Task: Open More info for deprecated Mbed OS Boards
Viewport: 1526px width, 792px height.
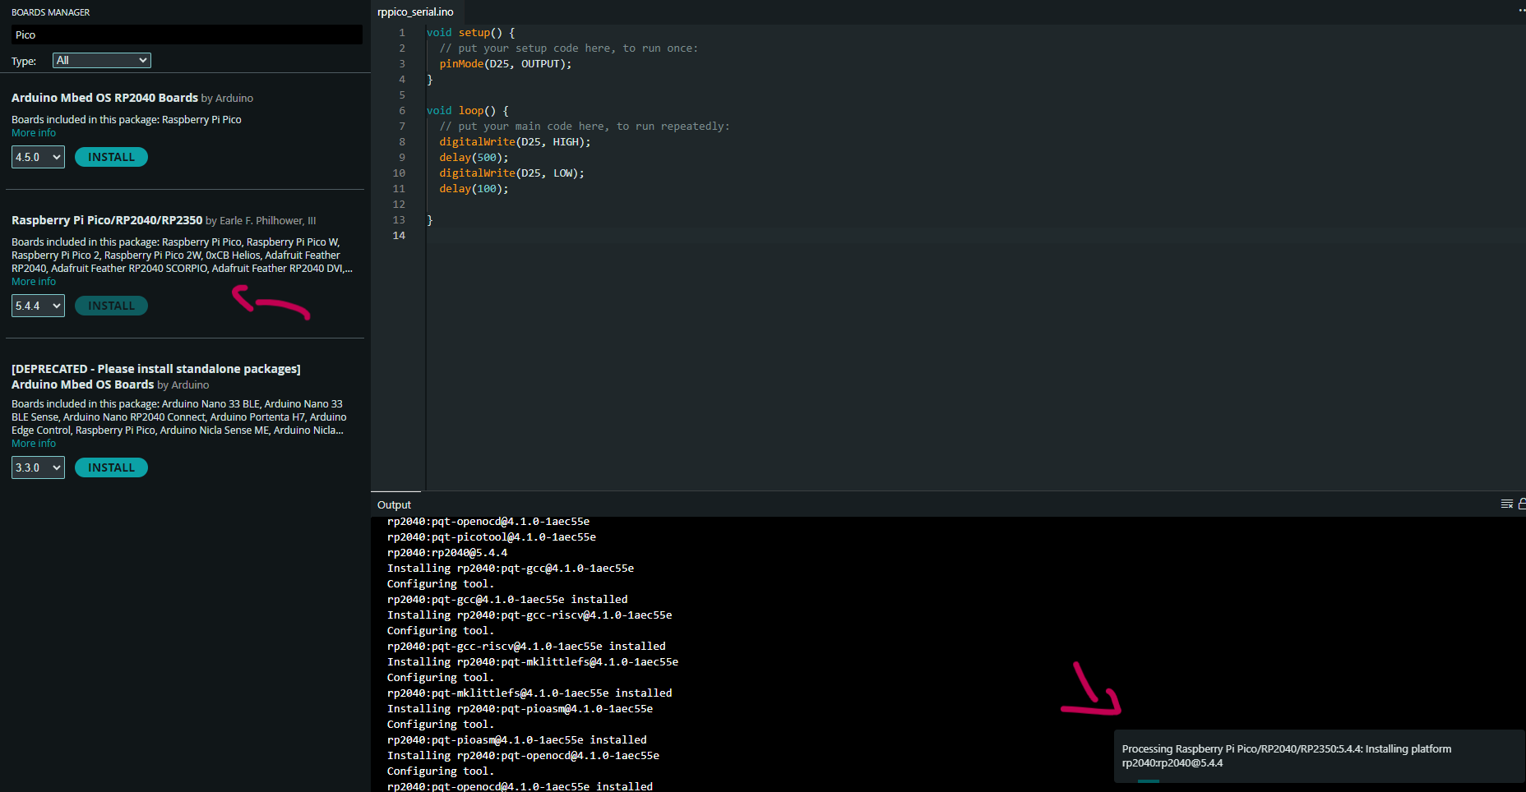Action: pos(34,444)
